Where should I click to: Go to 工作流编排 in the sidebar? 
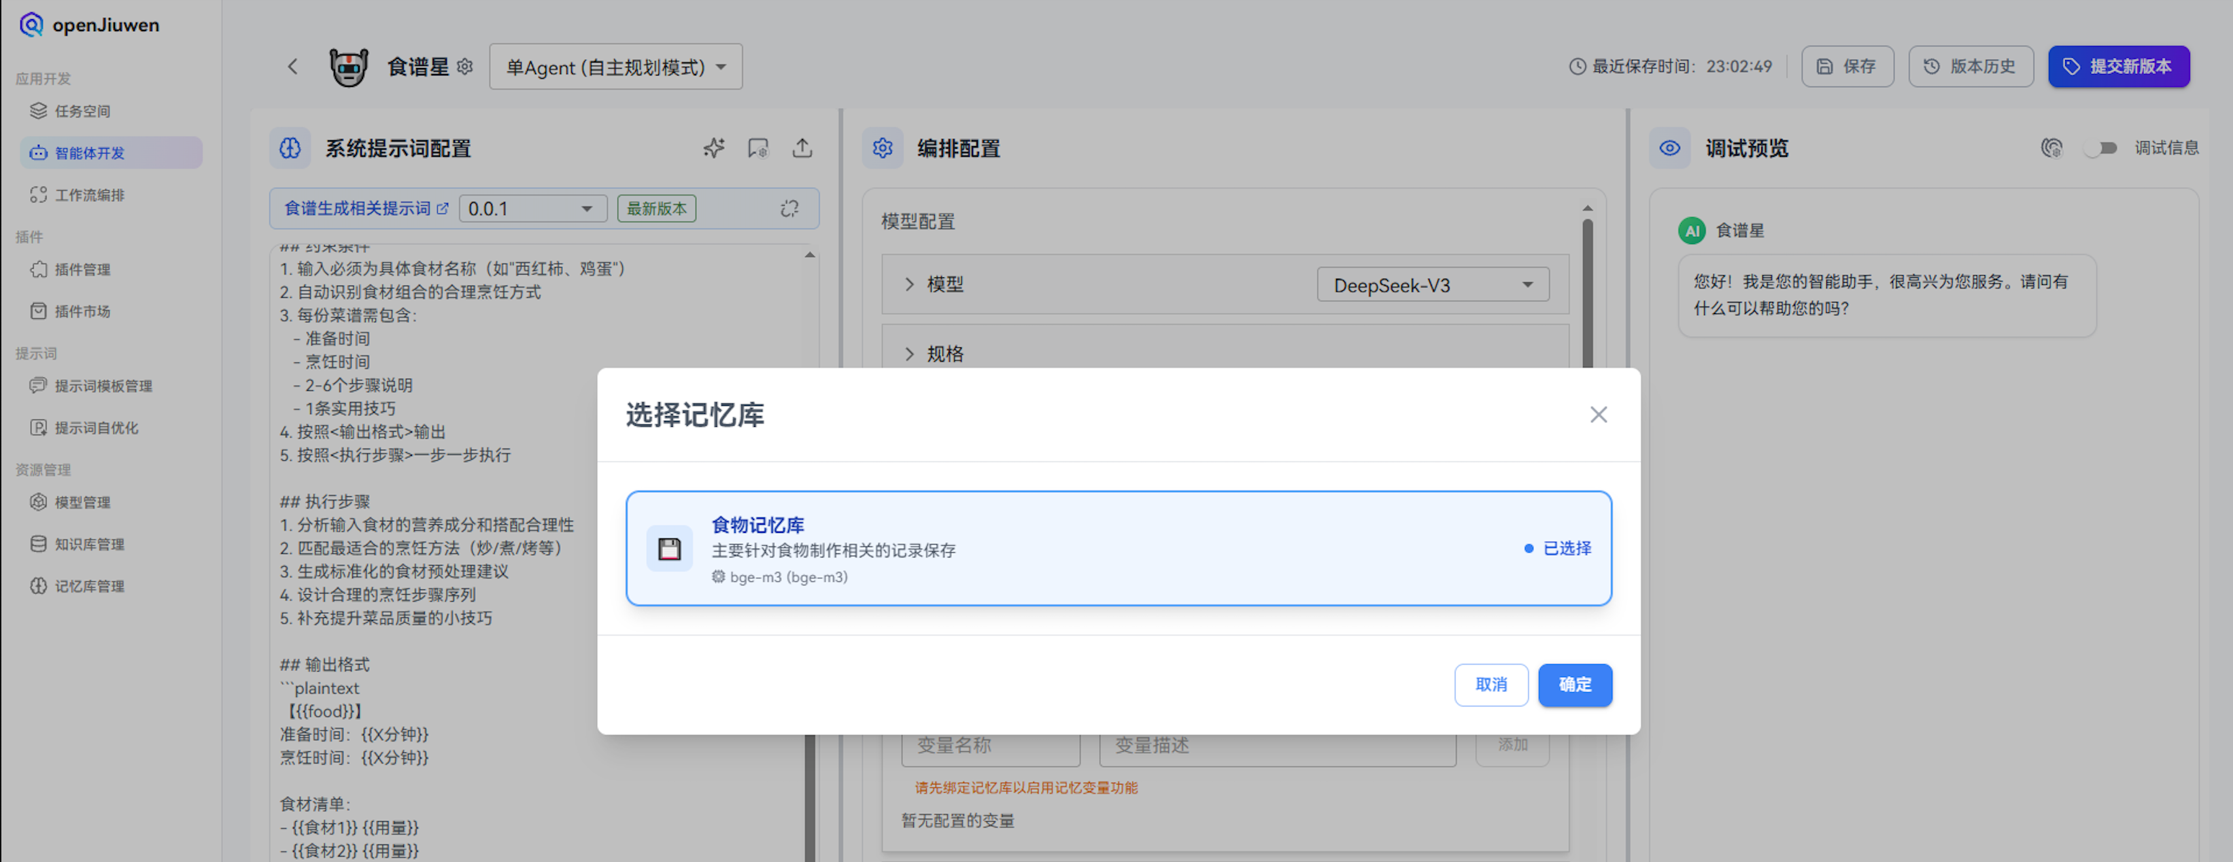tap(88, 195)
